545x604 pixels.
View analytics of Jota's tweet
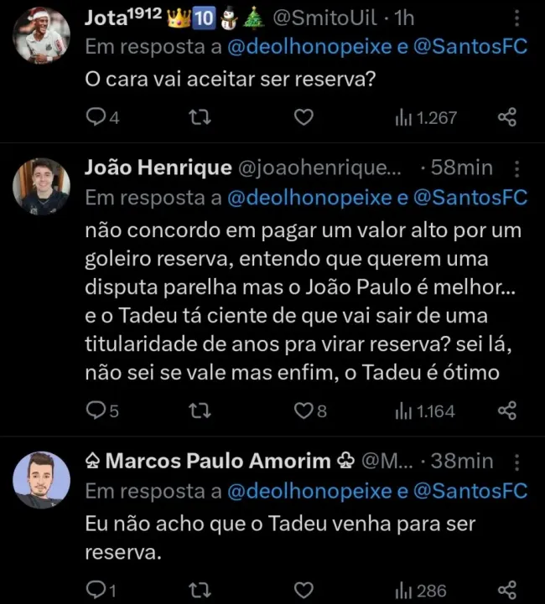tap(426, 117)
